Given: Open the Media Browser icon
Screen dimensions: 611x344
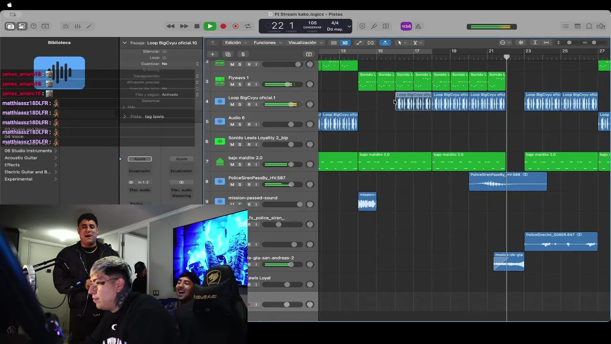Looking at the screenshot, I should pyautogui.click(x=601, y=26).
